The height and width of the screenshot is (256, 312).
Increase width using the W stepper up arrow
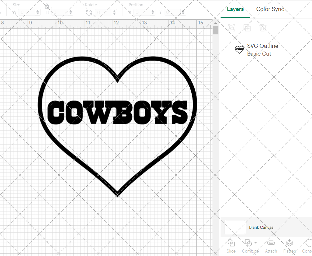37,10
